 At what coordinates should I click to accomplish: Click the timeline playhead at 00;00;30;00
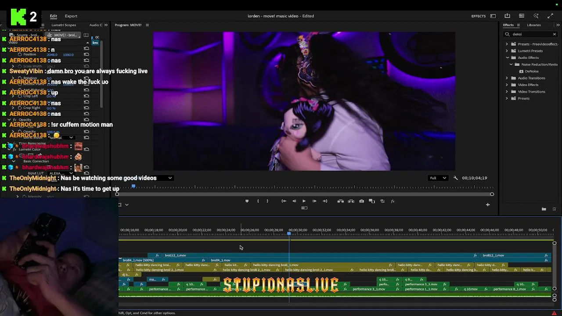289,234
